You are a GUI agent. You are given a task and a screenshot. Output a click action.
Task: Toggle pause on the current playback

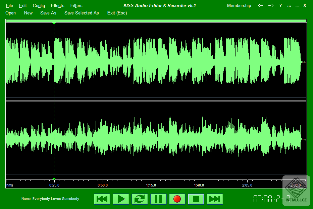point(158,199)
